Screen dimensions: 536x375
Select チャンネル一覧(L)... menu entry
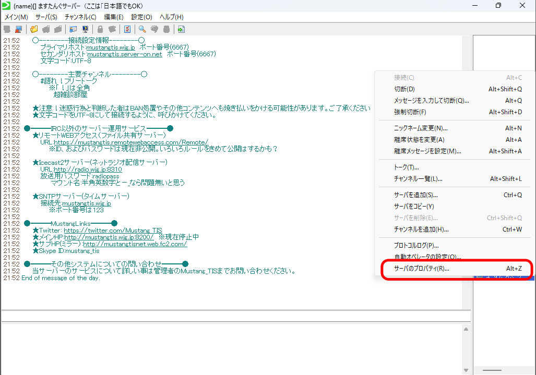coord(418,179)
